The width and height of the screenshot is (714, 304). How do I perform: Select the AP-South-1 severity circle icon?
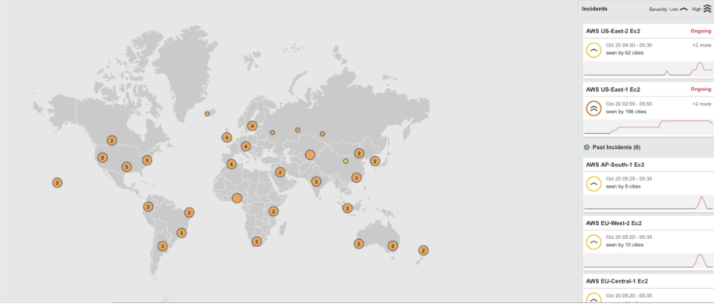click(594, 184)
